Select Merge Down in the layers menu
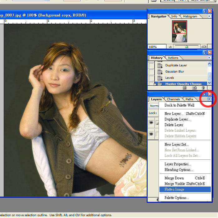 click(x=174, y=178)
